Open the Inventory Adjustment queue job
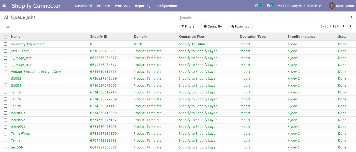The height and width of the screenshot is (152, 356). 28,44
